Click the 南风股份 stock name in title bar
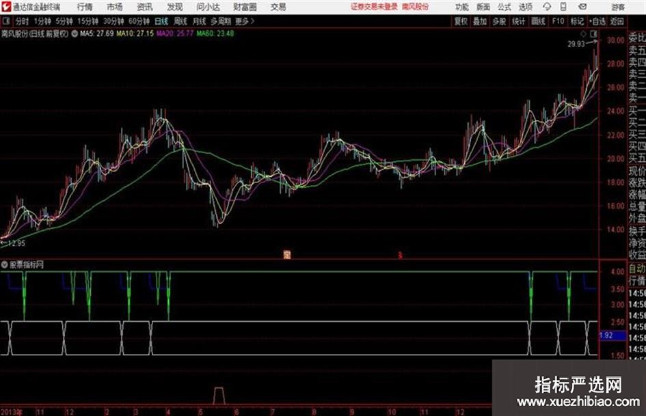Image resolution: width=646 pixels, height=416 pixels. click(x=416, y=7)
